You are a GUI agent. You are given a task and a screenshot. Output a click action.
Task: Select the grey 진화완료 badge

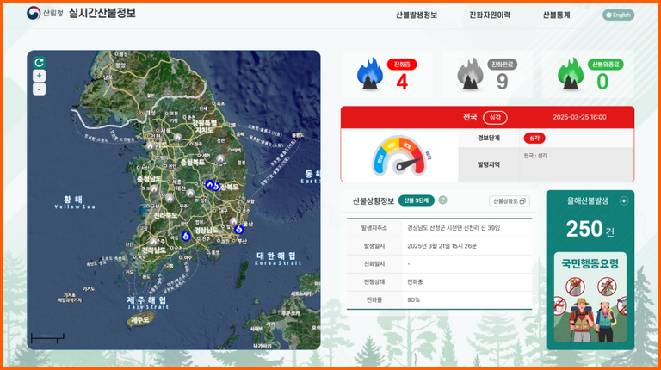coord(502,65)
